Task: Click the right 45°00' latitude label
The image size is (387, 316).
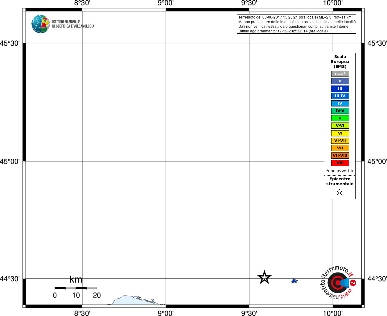Action: [377, 161]
